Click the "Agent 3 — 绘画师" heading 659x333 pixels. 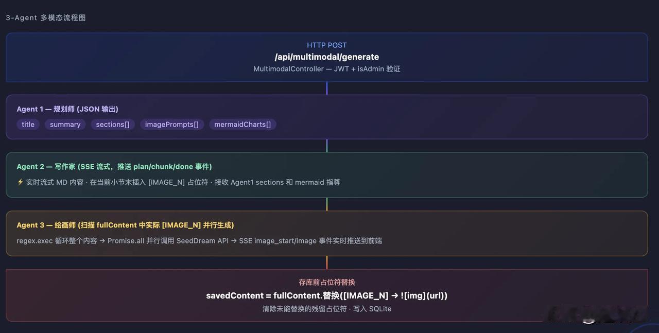(125, 225)
